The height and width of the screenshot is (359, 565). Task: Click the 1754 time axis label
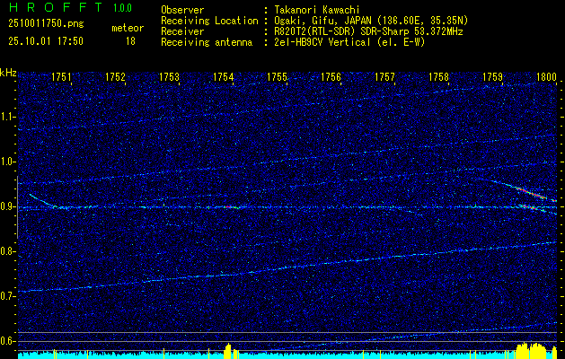click(224, 78)
